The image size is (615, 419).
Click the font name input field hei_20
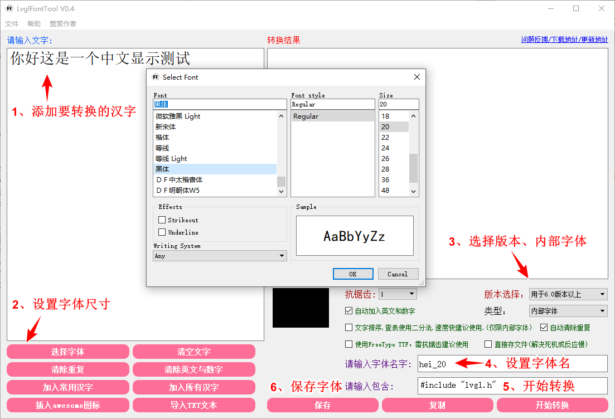coord(512,364)
